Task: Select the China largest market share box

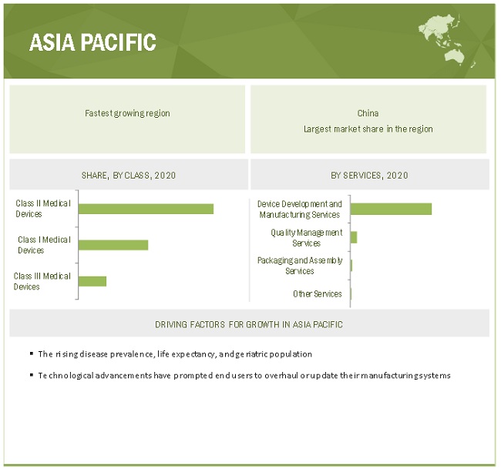Action: pos(368,119)
